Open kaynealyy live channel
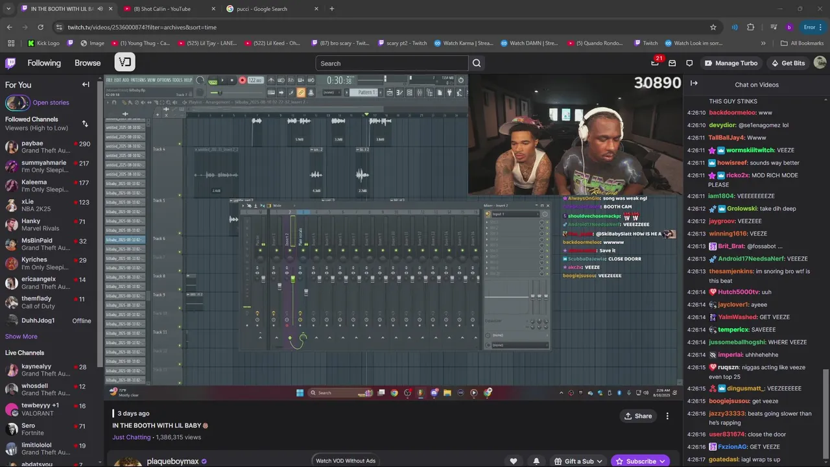The width and height of the screenshot is (830, 467). coord(48,370)
